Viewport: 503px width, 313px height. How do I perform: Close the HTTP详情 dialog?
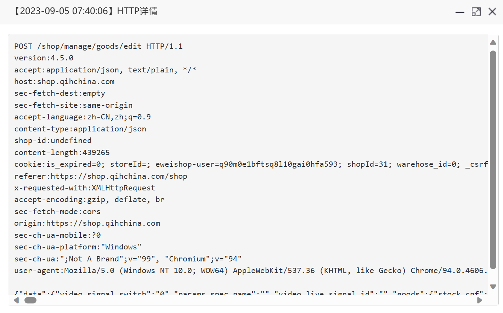click(x=492, y=12)
